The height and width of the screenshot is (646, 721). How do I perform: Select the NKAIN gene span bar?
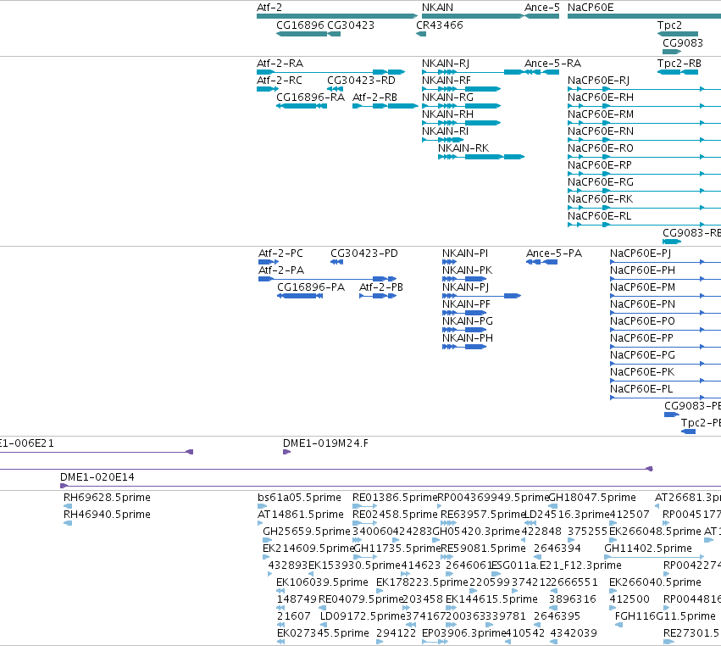coord(473,16)
